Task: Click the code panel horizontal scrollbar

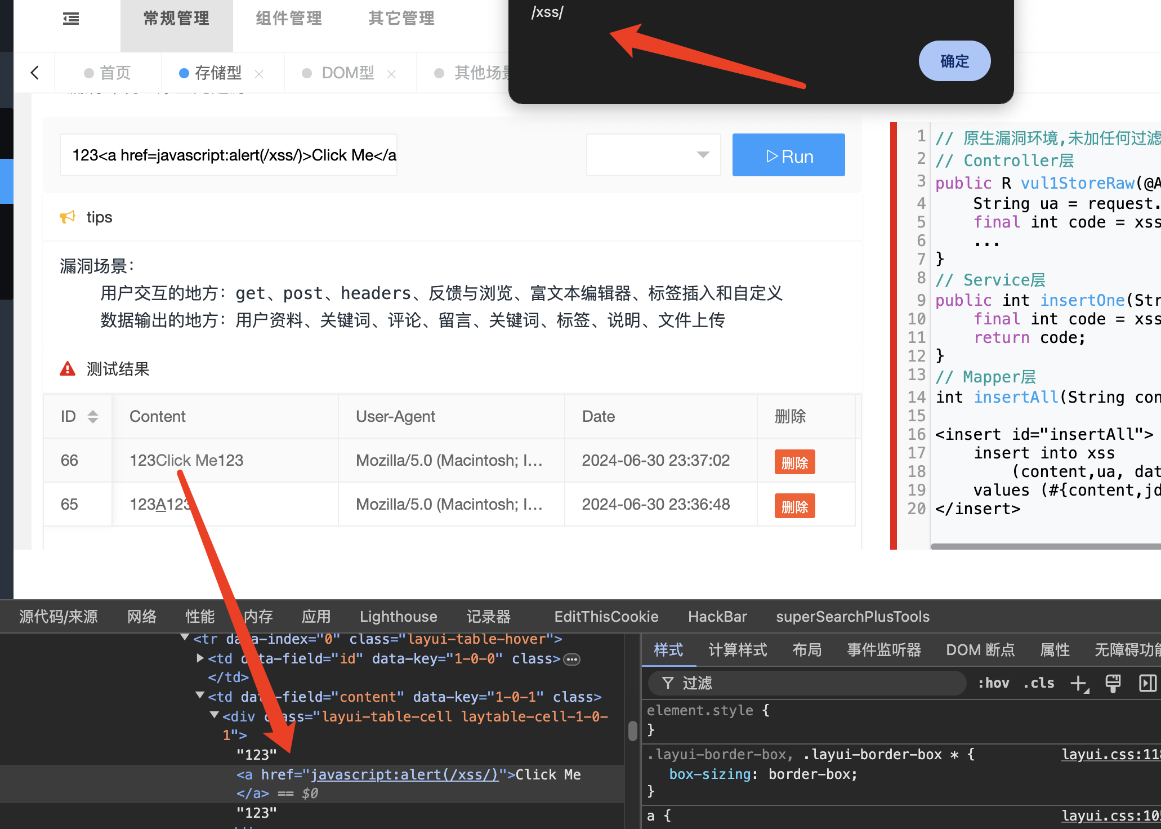Action: point(1046,546)
